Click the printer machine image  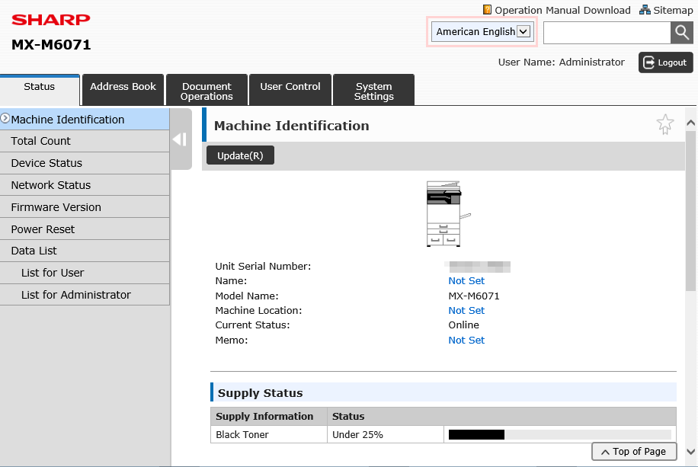pyautogui.click(x=448, y=213)
